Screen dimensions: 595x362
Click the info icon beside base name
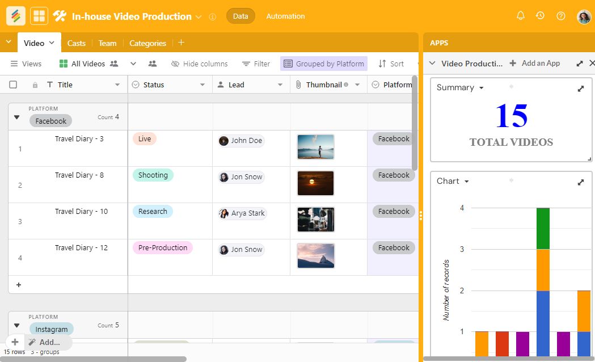[x=213, y=17]
